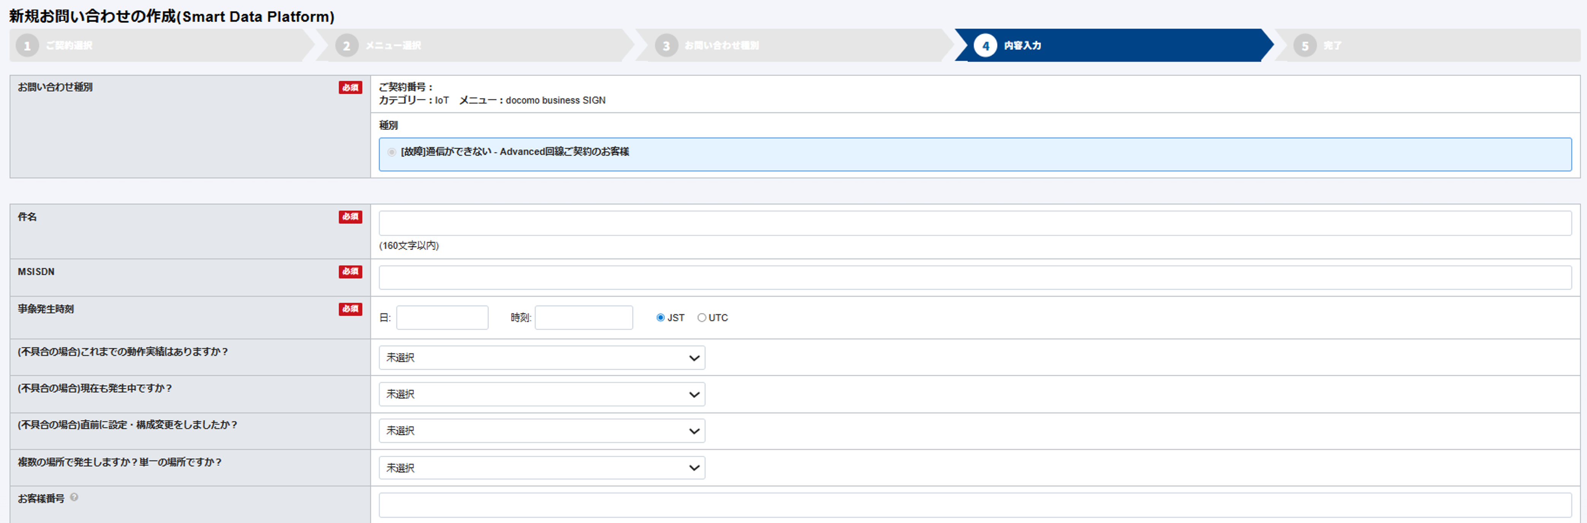Screen dimensions: 1587x523
Task: Click step 2 メニュー選択 circle
Action: pyautogui.click(x=346, y=46)
